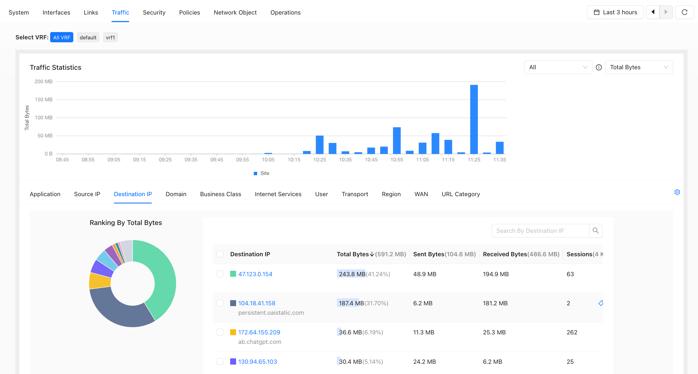The image size is (698, 374).
Task: Focus the Search By Destination IP field
Action: click(x=540, y=231)
